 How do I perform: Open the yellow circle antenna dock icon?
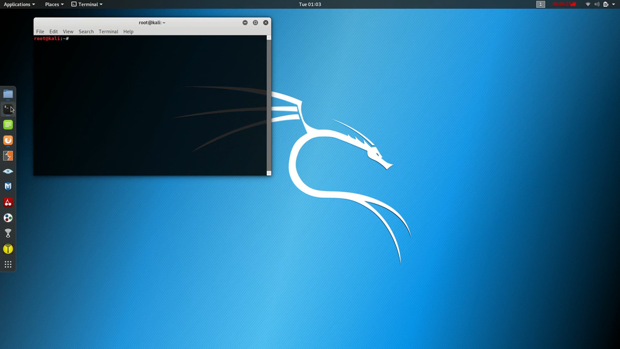pos(8,249)
